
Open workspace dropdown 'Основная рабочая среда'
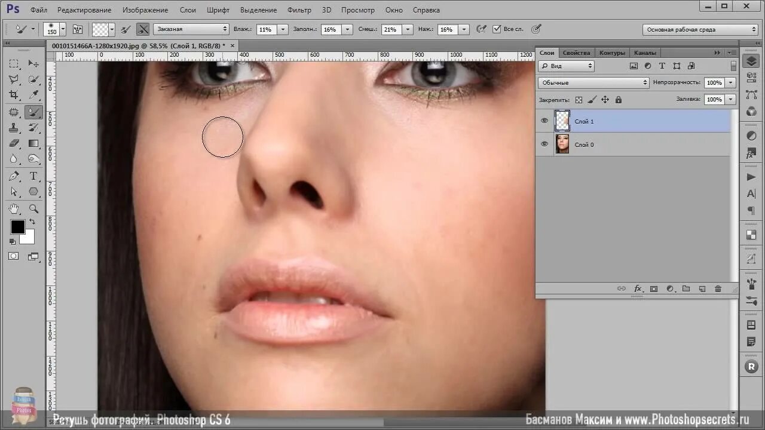coord(700,29)
